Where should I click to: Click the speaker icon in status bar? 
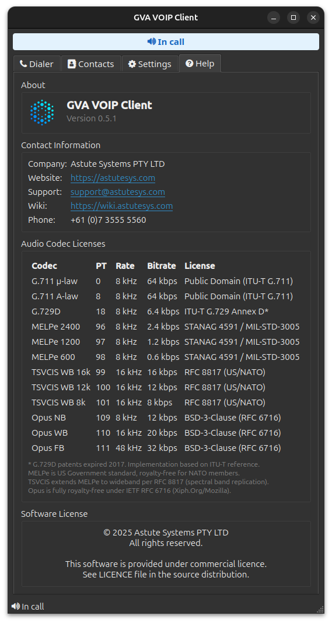pyautogui.click(x=16, y=606)
